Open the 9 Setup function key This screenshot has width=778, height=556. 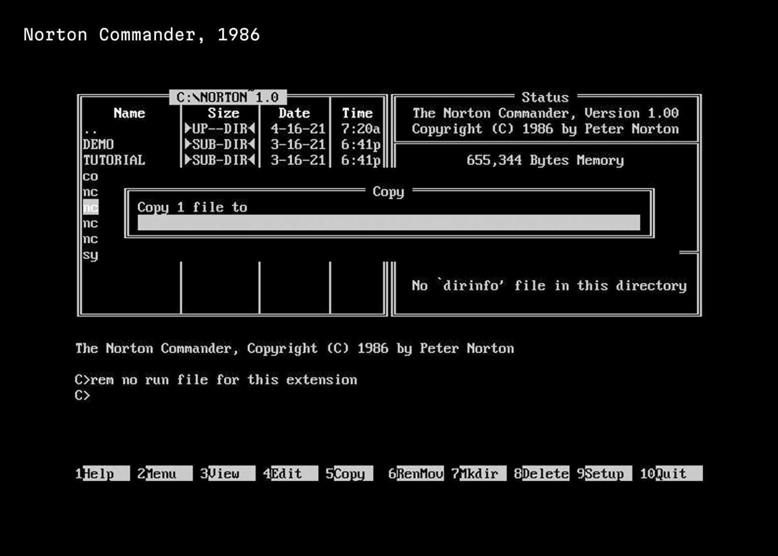[x=604, y=473]
